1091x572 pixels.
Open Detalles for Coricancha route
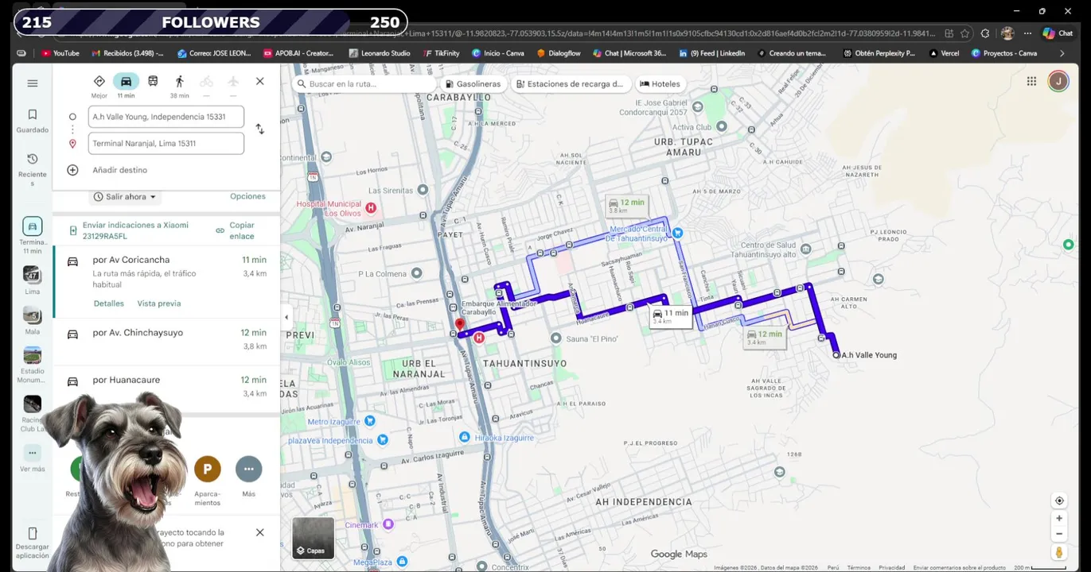[109, 303]
